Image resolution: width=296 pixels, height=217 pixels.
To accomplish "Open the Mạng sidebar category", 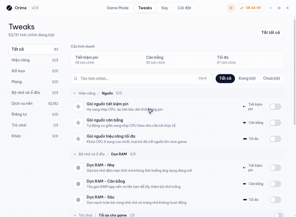I will 35,82.
